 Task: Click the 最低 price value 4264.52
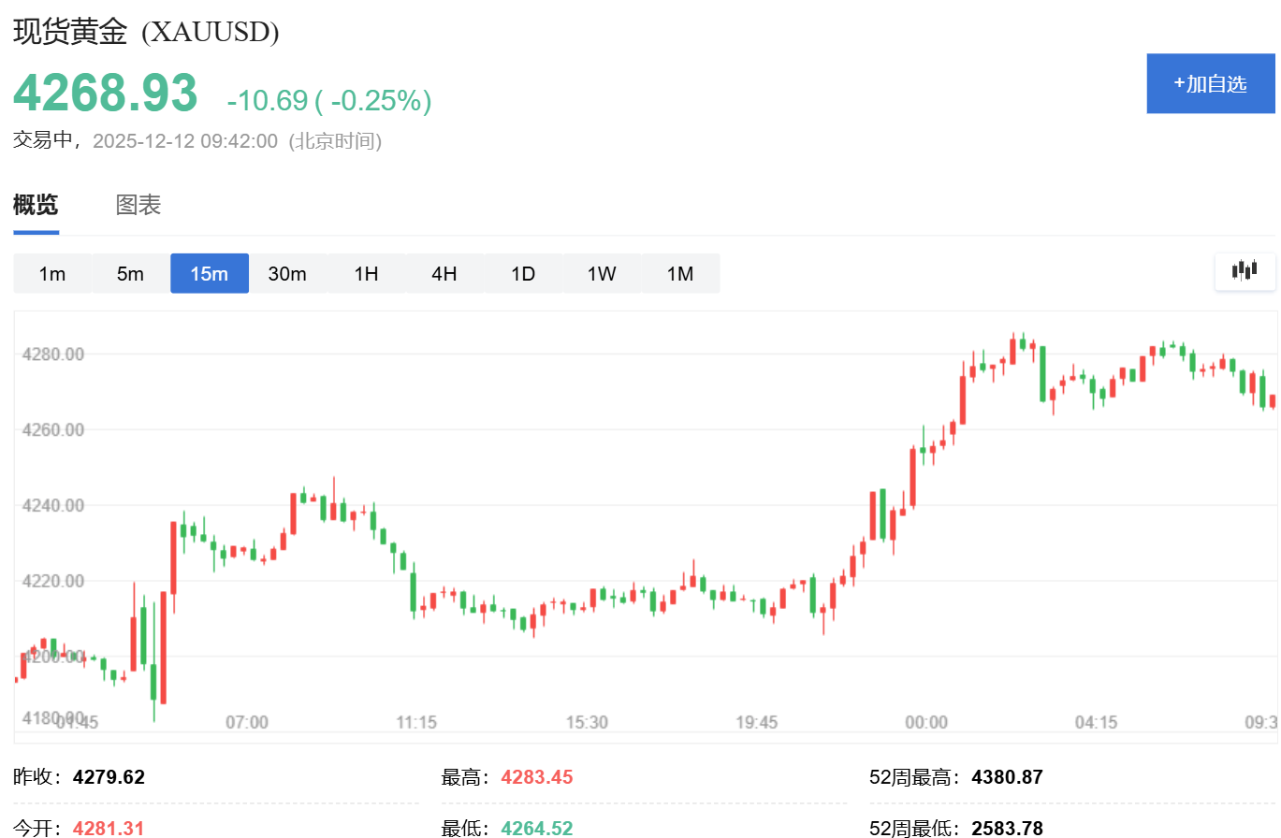536,828
